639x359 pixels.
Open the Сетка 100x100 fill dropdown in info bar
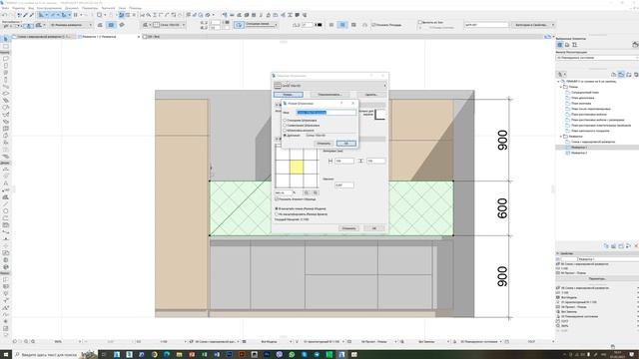click(169, 25)
